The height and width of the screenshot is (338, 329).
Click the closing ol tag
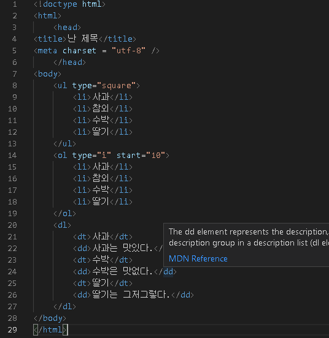65,214
